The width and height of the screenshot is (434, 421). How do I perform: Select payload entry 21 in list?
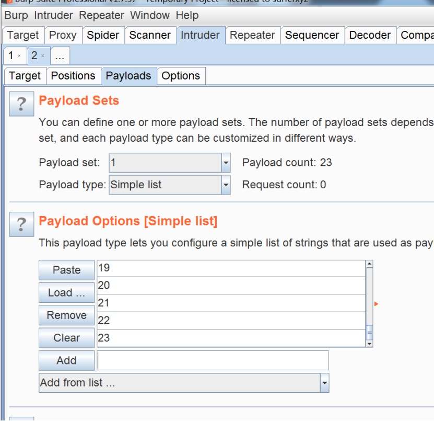[231, 303]
